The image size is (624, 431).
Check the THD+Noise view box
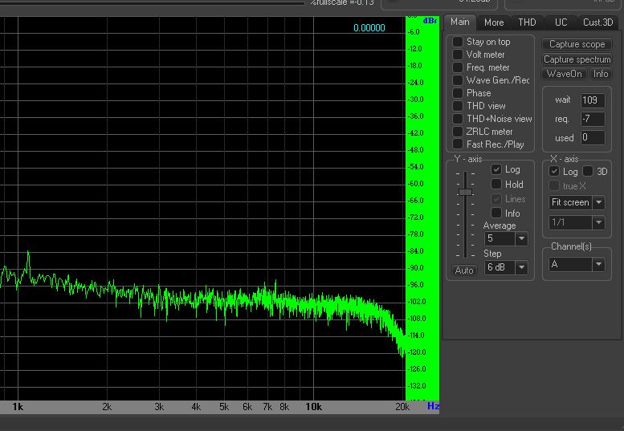pos(458,119)
